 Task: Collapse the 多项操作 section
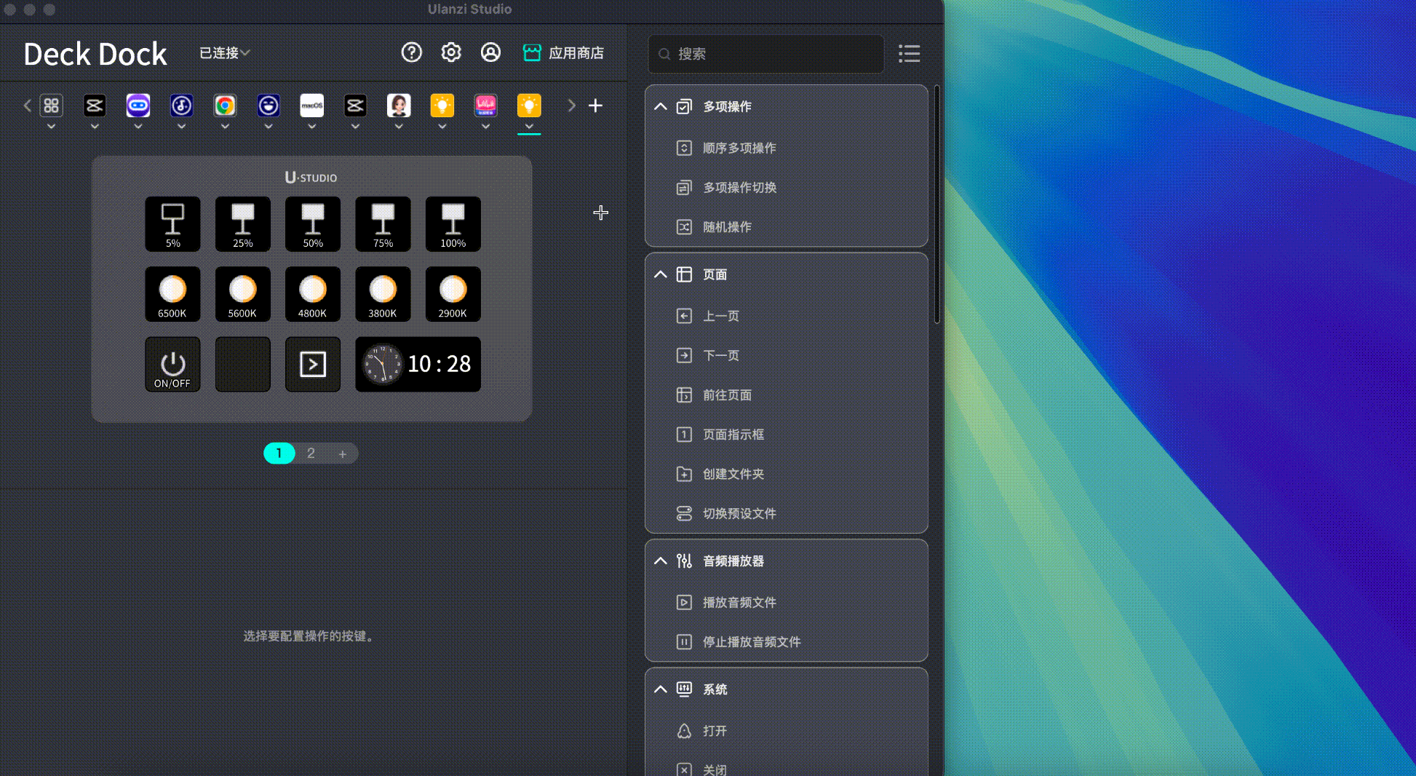[x=660, y=106]
